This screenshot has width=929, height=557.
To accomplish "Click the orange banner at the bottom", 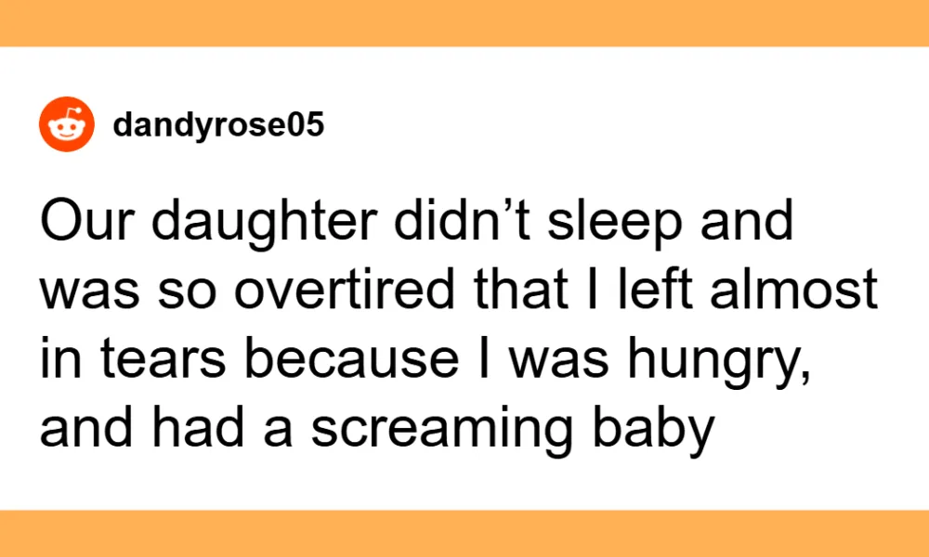I will [464, 533].
